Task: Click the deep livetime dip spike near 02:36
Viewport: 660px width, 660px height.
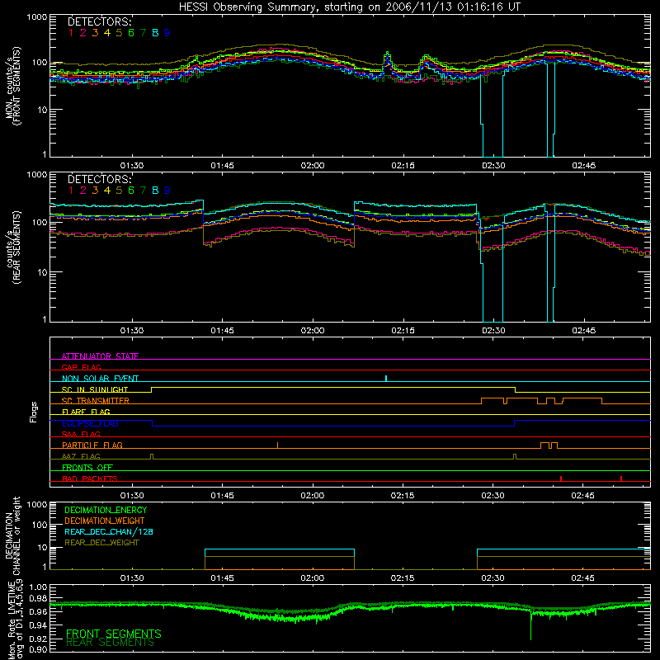Action: coord(530,625)
